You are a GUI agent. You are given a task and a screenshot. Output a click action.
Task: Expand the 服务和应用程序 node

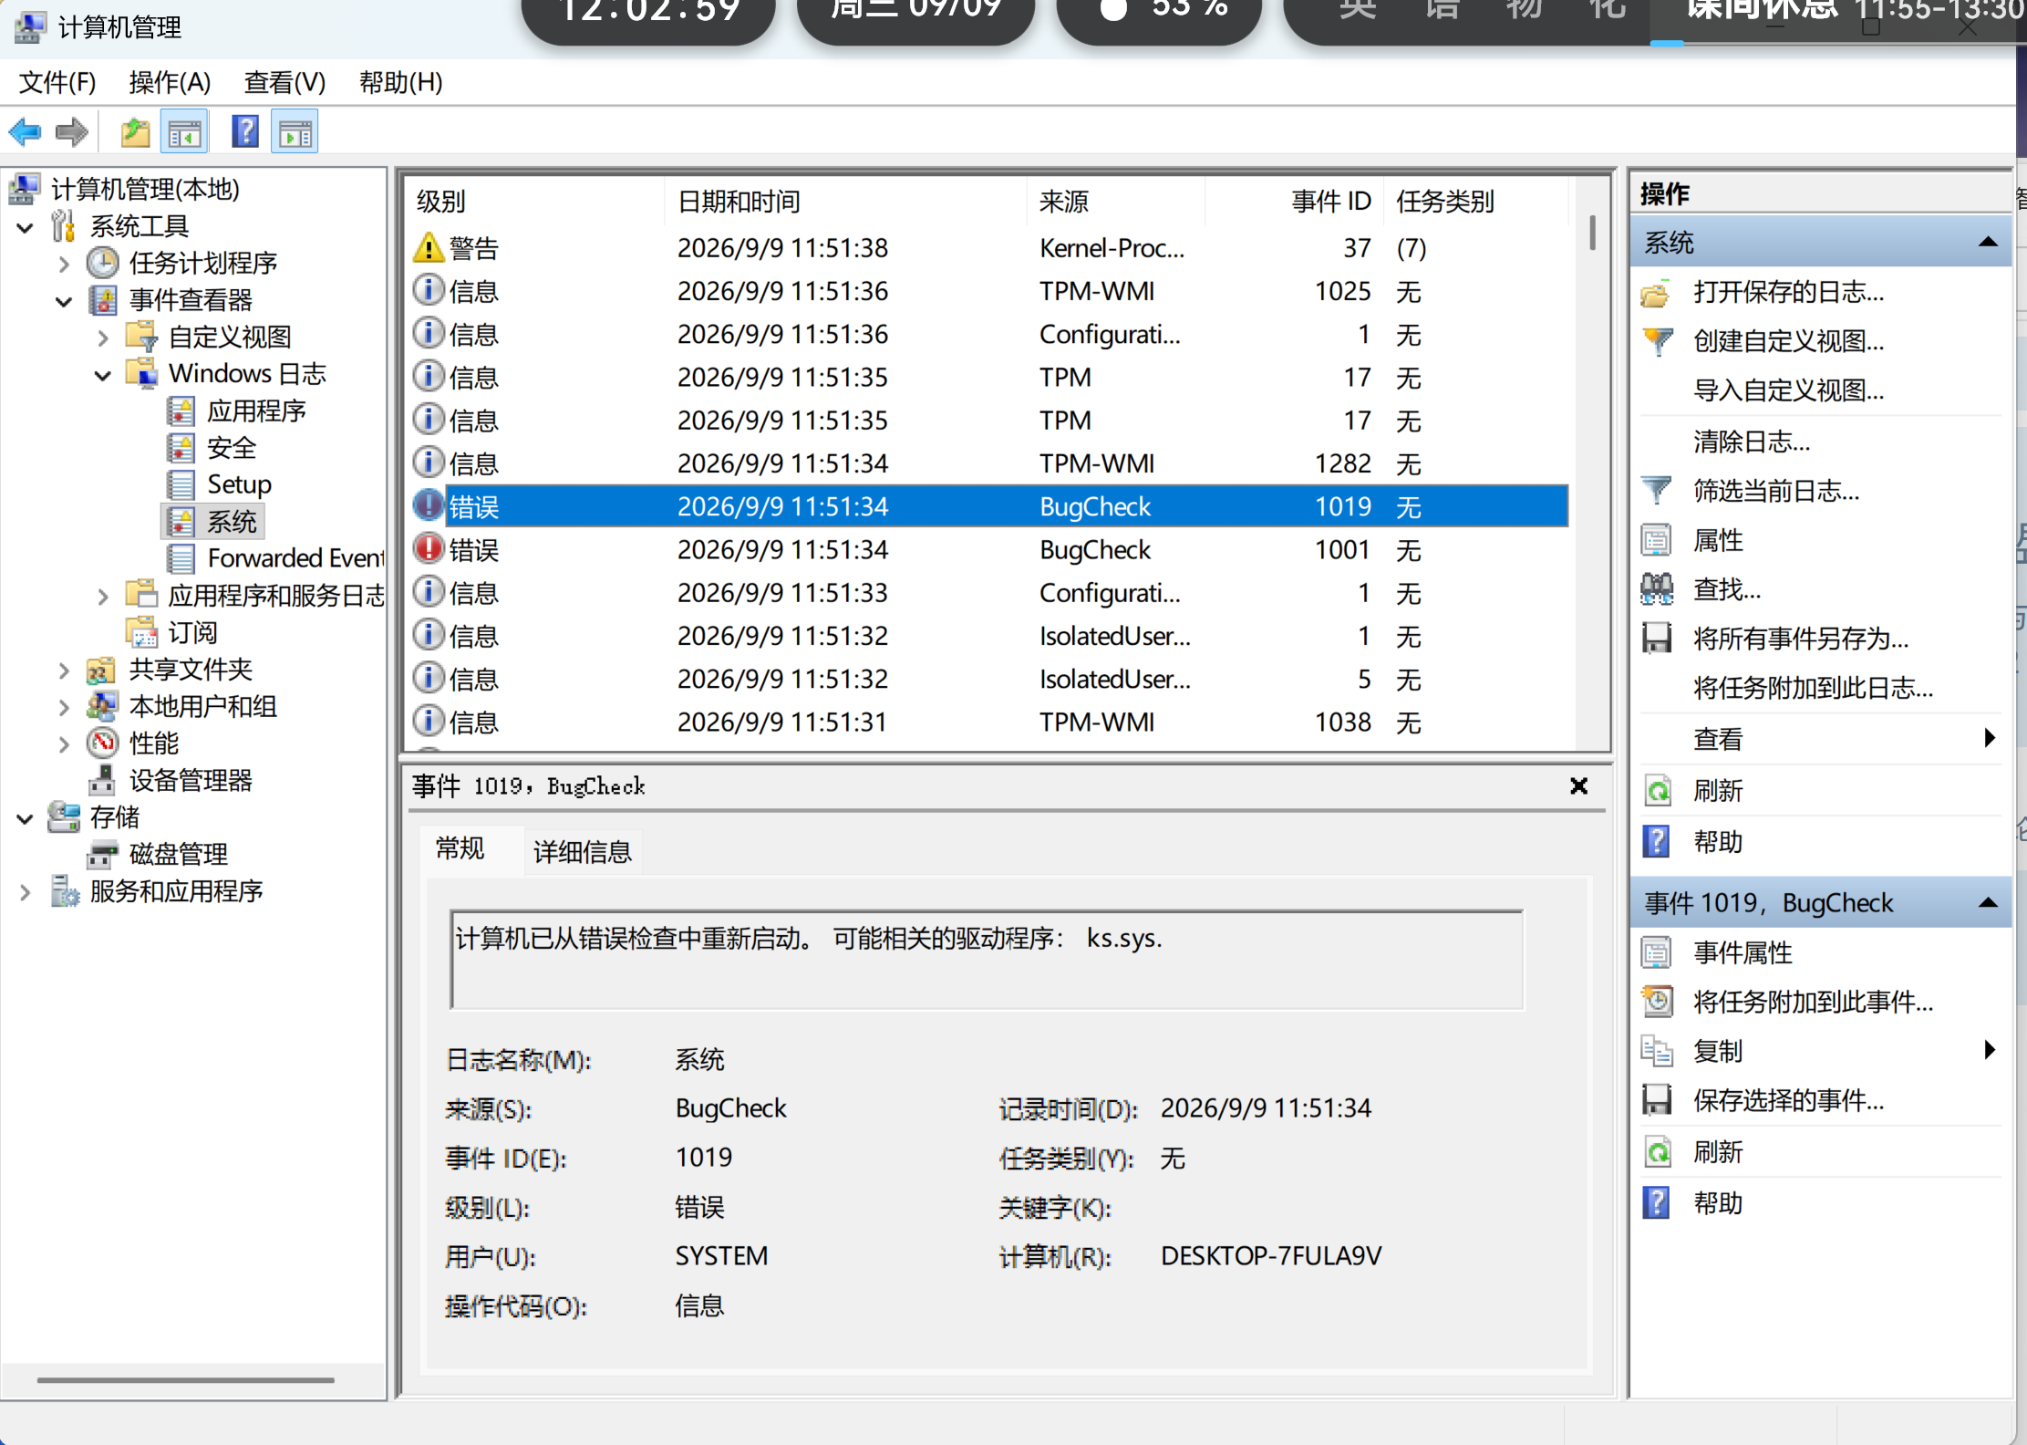25,892
